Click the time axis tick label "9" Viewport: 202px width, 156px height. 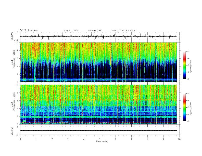click(163, 139)
